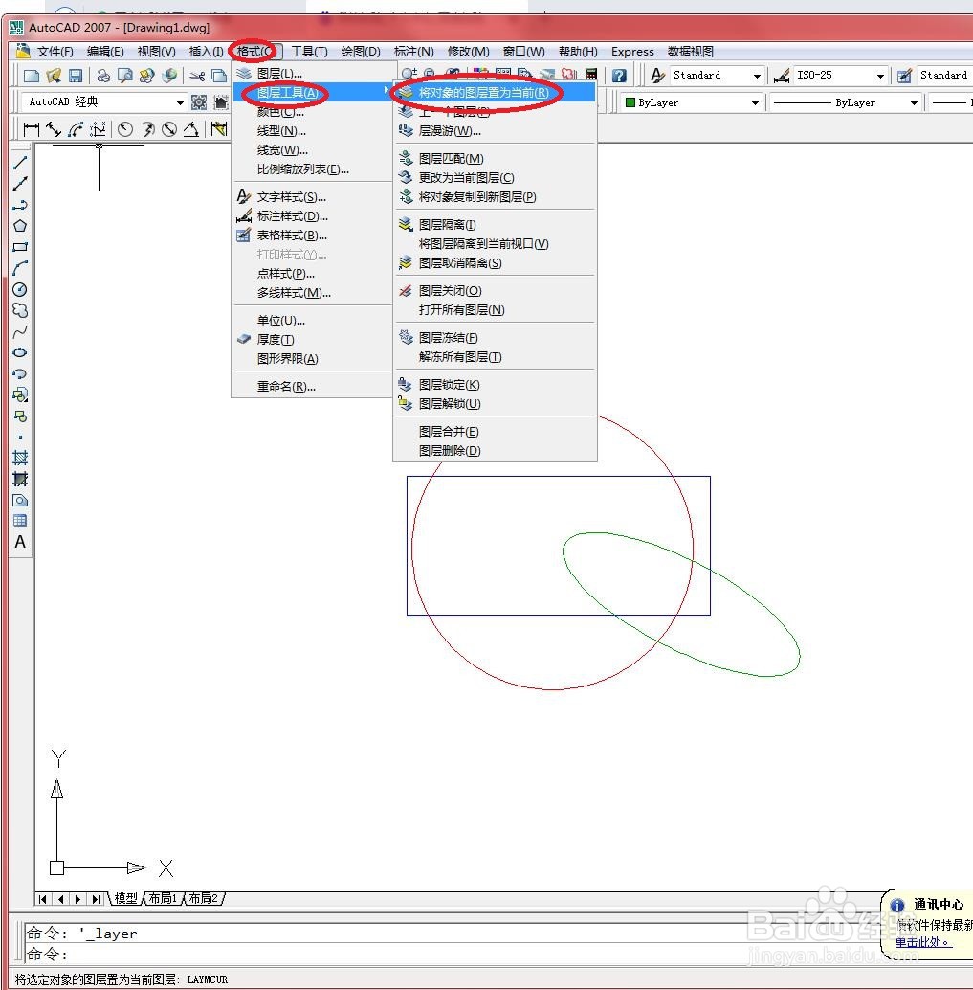
Task: Click the Linear dimension icon
Action: (x=31, y=129)
